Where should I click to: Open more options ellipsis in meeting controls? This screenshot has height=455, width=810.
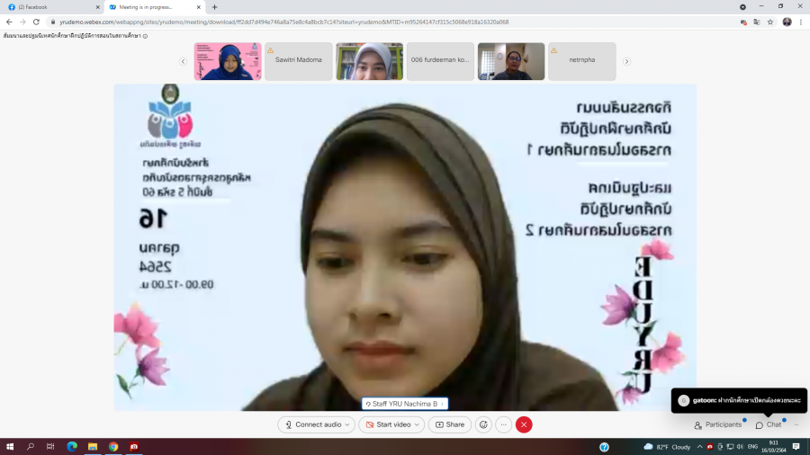click(504, 424)
